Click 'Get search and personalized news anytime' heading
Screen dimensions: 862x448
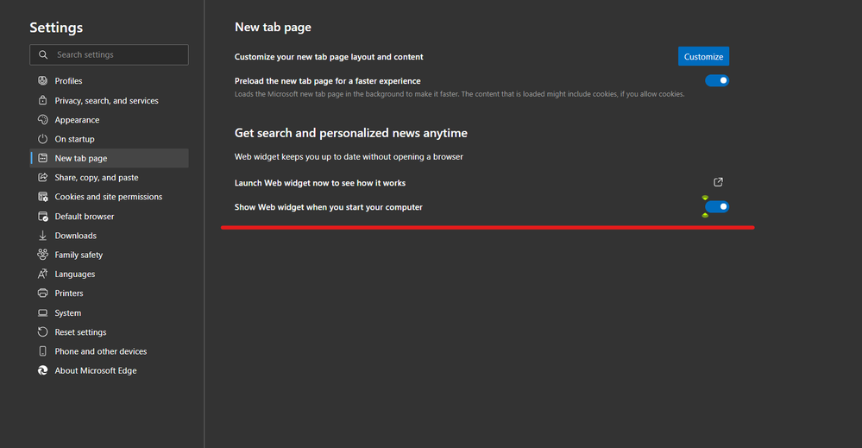[x=350, y=133]
